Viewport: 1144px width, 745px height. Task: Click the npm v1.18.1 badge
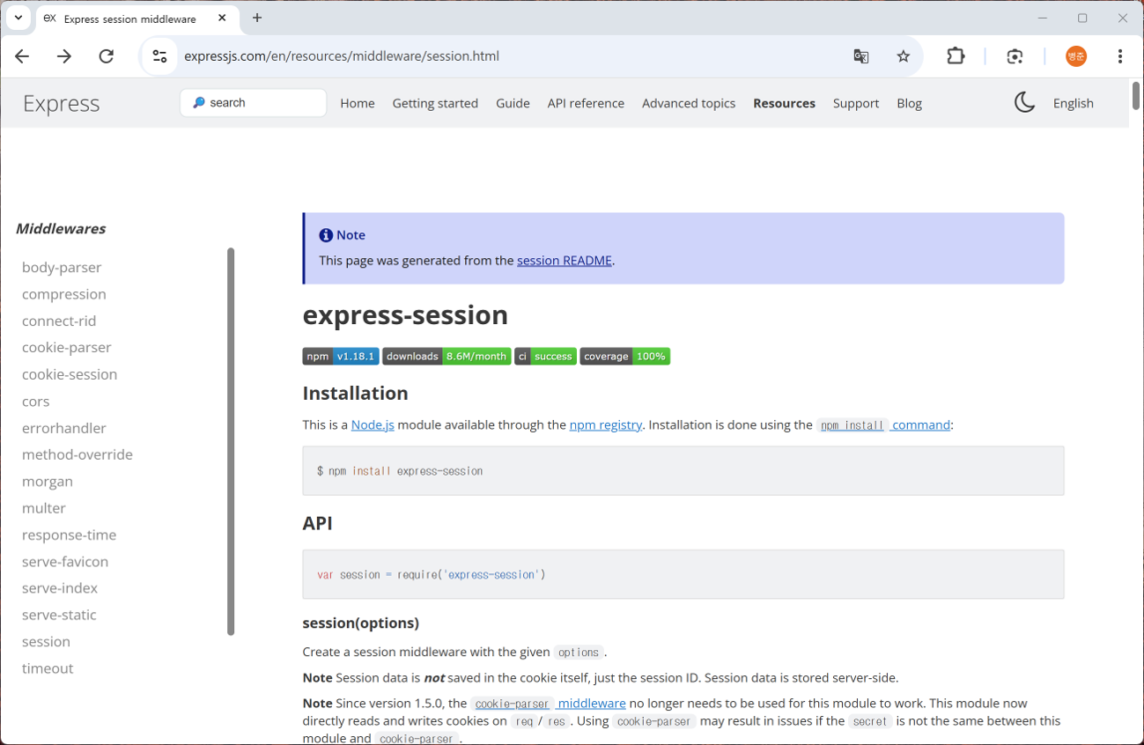click(341, 357)
